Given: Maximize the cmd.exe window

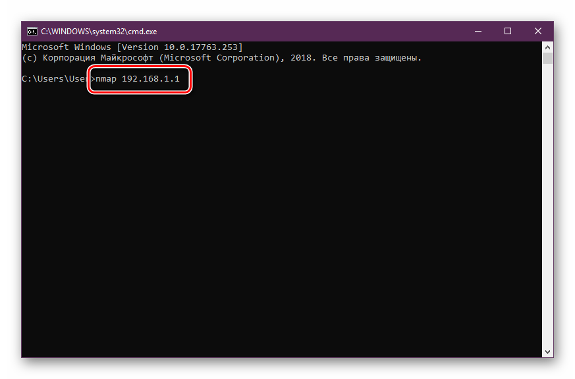Looking at the screenshot, I should (x=507, y=31).
